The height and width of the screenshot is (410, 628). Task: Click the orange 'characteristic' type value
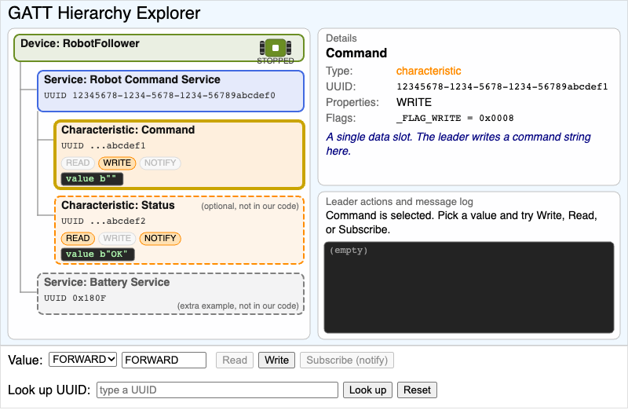429,71
